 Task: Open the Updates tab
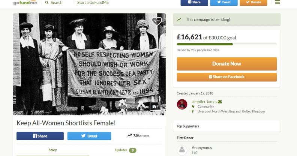pos(125,150)
